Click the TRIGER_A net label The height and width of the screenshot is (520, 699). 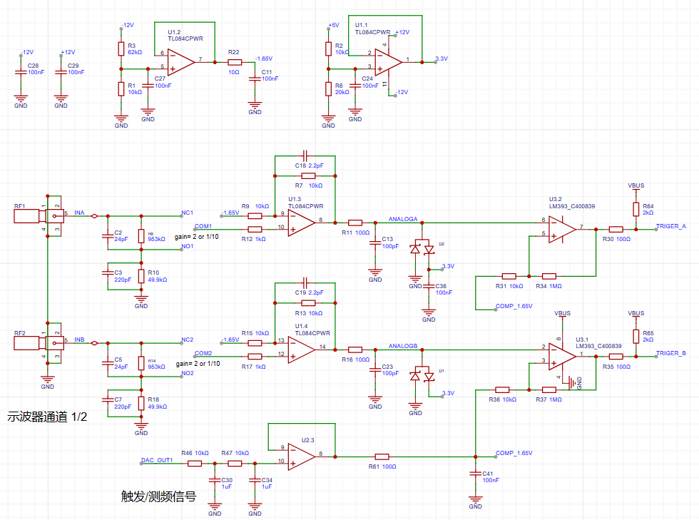click(x=670, y=226)
